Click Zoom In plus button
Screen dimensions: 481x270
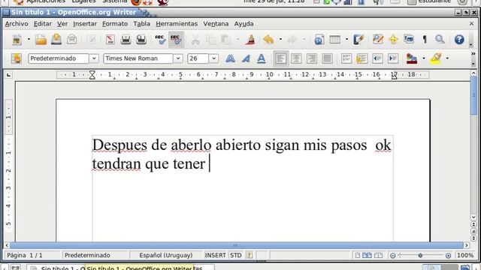pyautogui.click(x=448, y=255)
